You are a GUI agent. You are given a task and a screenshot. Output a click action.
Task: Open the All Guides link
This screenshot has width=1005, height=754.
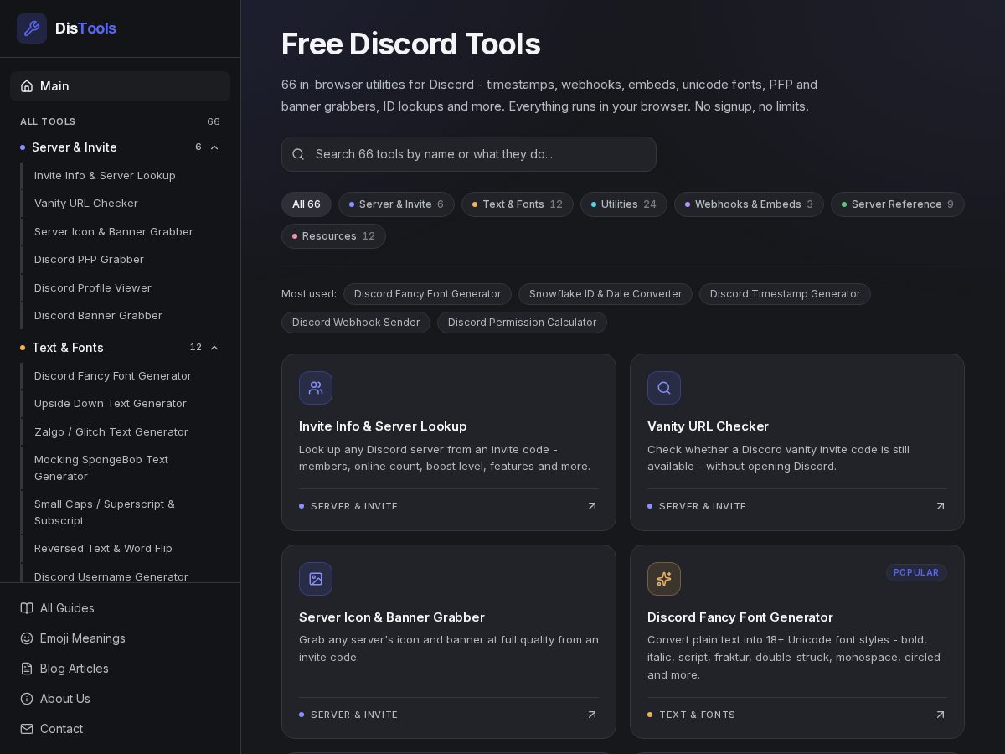coord(120,608)
